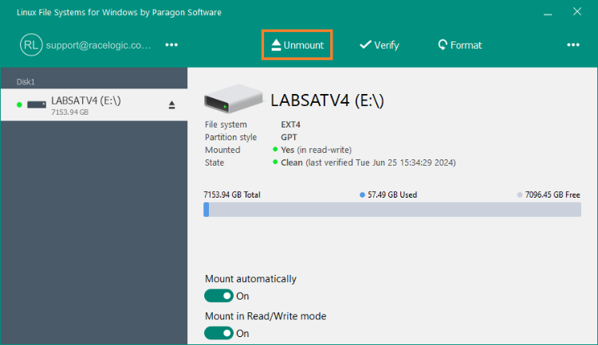This screenshot has width=598, height=345.
Task: Close the Linux File Systems window
Action: [x=577, y=12]
